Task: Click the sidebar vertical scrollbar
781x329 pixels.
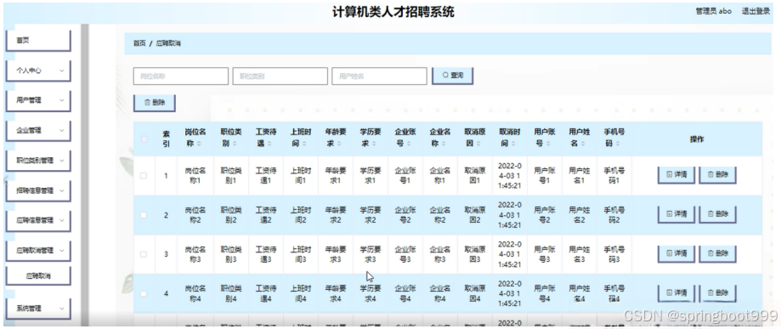Action: [x=85, y=174]
